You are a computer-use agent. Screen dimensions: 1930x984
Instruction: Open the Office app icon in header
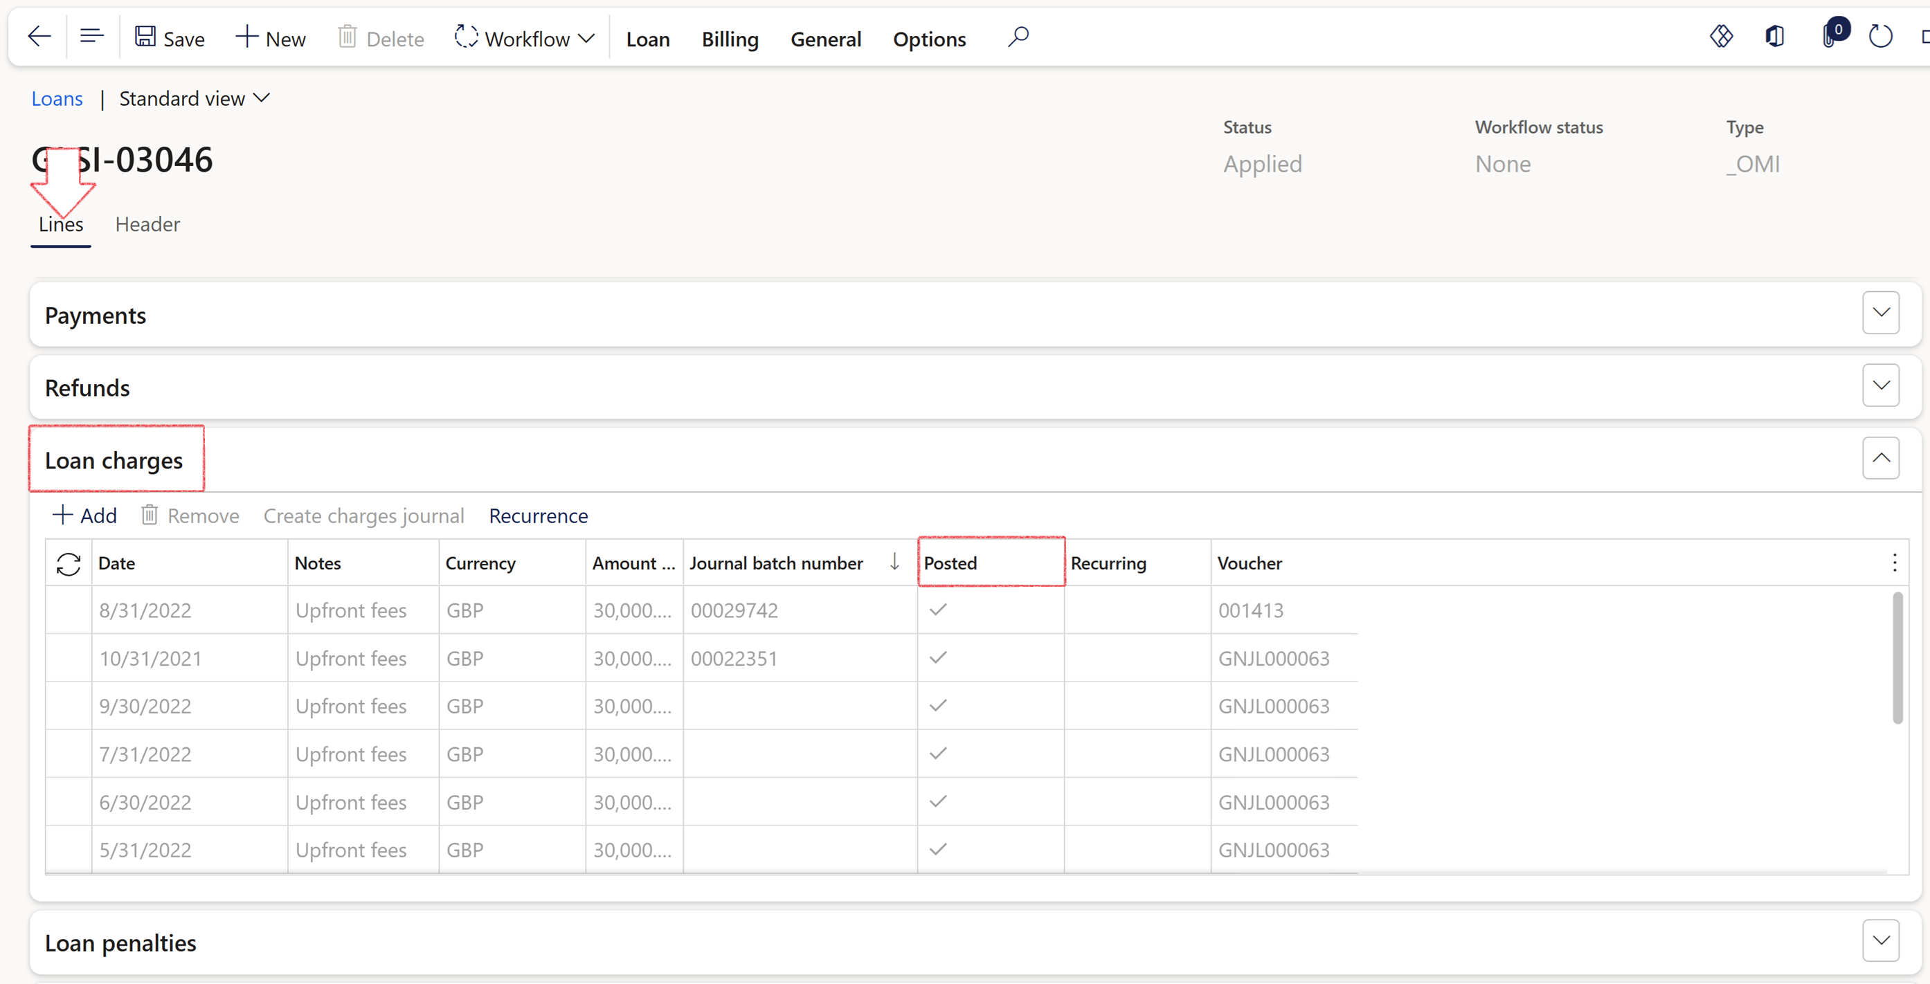[1774, 37]
